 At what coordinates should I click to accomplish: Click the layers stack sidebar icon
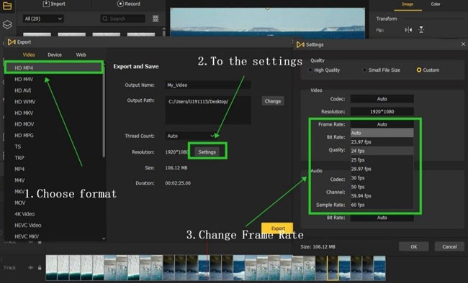(x=7, y=24)
